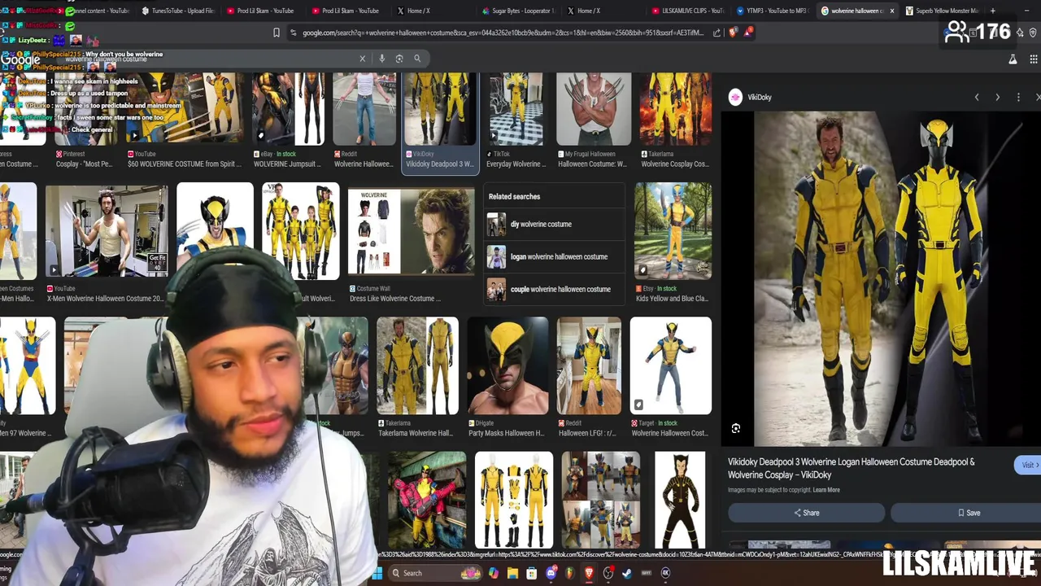Image resolution: width=1041 pixels, height=586 pixels.
Task: Click the Visit button in preview panel
Action: [x=1028, y=465]
